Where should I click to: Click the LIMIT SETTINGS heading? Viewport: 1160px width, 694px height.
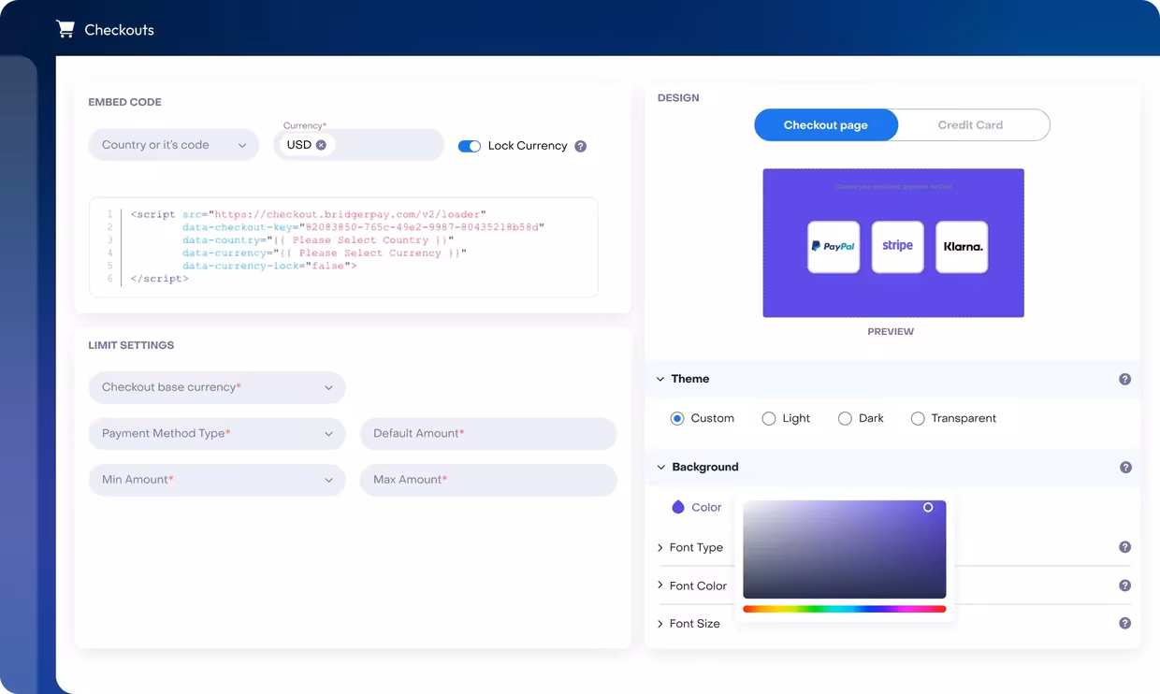(x=131, y=345)
